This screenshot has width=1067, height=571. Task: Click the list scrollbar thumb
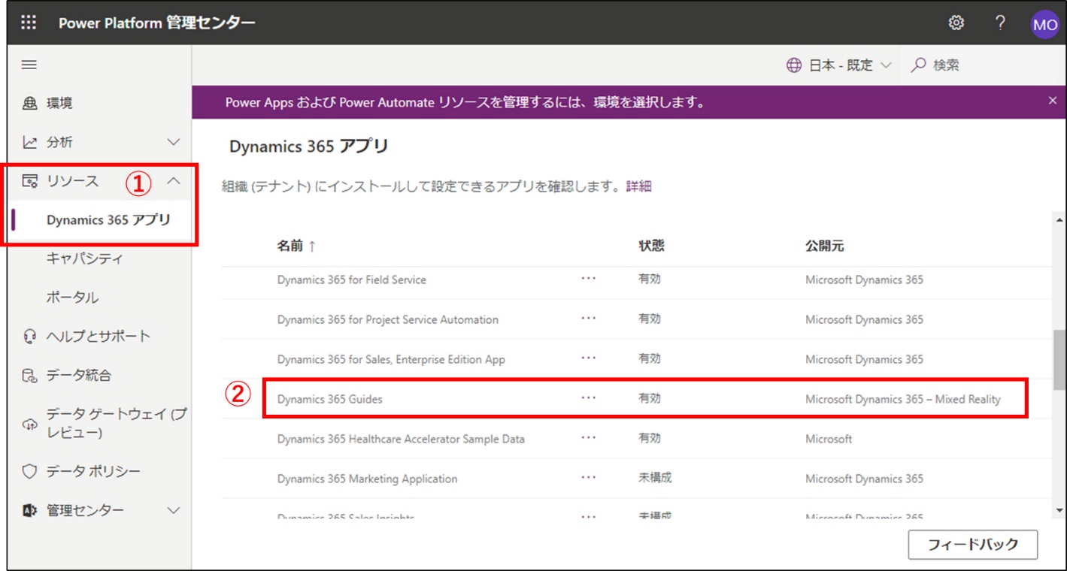(x=1059, y=359)
